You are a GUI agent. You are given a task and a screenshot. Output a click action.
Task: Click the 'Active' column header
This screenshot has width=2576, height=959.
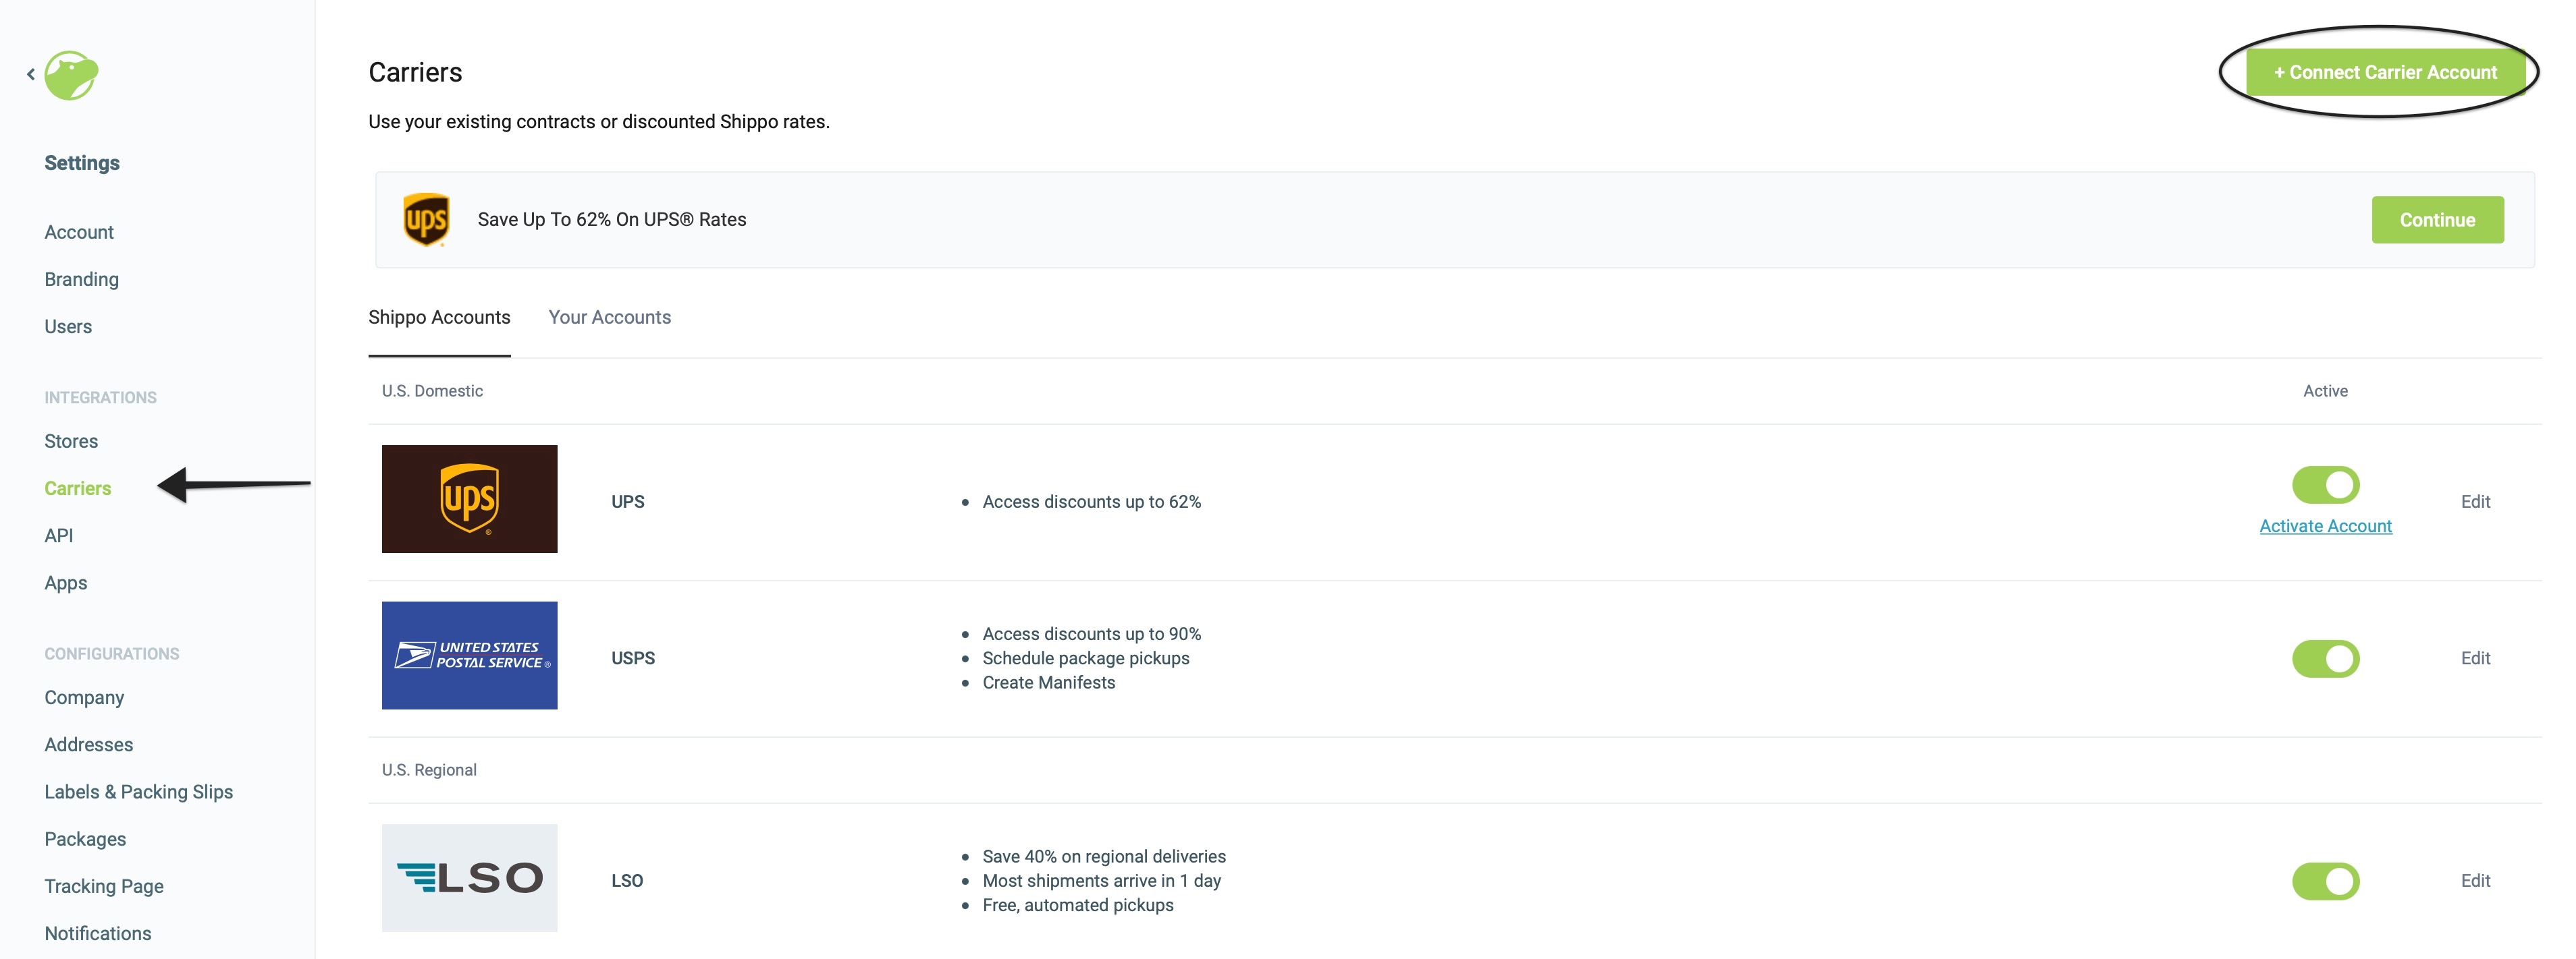point(2325,390)
